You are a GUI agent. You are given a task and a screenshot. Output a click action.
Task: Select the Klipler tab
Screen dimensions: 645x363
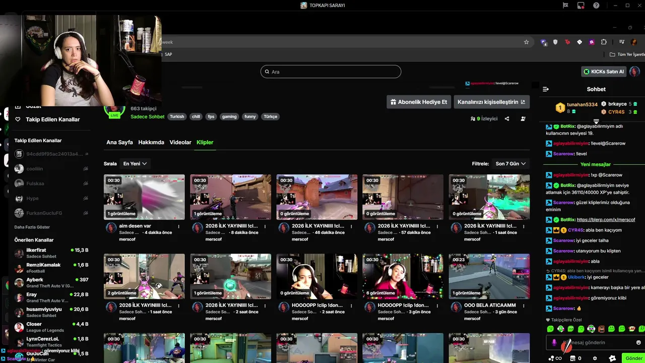[x=205, y=142]
